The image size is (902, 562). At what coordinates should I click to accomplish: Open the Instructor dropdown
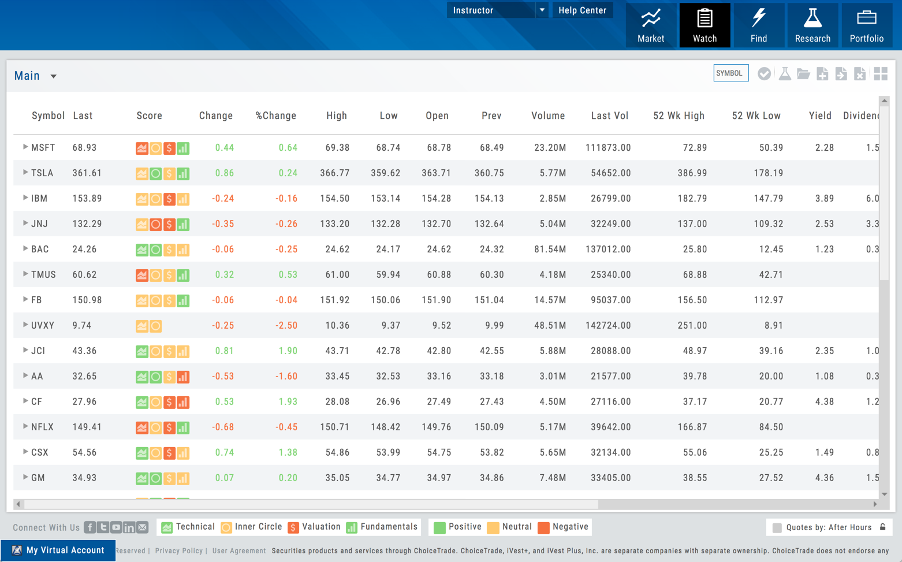click(x=497, y=10)
